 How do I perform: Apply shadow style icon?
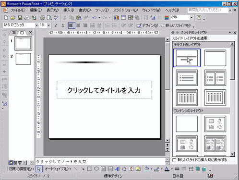point(198,169)
